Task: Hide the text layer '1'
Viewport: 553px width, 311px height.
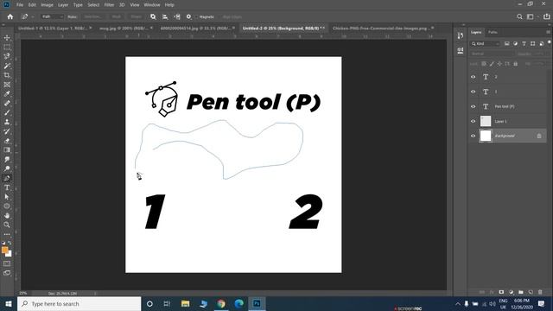Action: pos(474,92)
